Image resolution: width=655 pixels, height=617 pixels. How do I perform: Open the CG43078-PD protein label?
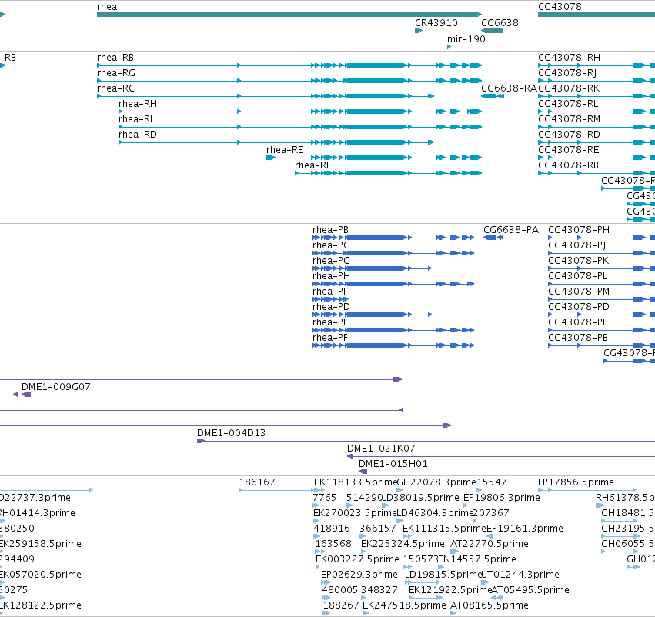579,307
